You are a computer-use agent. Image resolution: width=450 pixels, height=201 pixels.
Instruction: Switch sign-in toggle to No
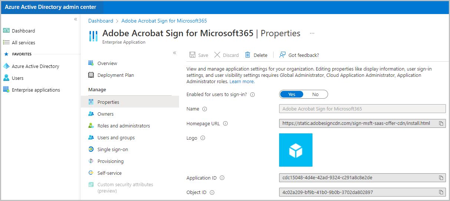point(315,94)
